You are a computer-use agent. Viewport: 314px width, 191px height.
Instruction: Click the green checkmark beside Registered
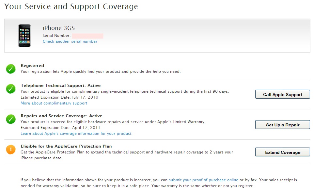[11, 69]
